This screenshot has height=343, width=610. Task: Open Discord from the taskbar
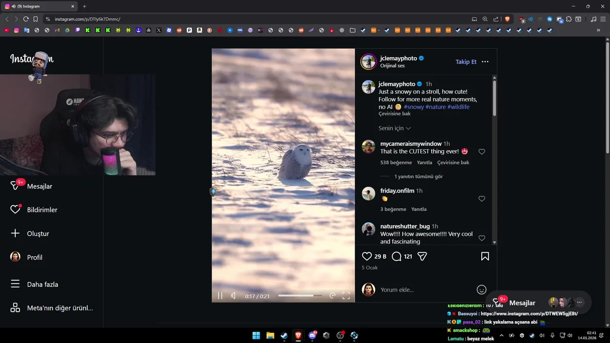pyautogui.click(x=313, y=335)
